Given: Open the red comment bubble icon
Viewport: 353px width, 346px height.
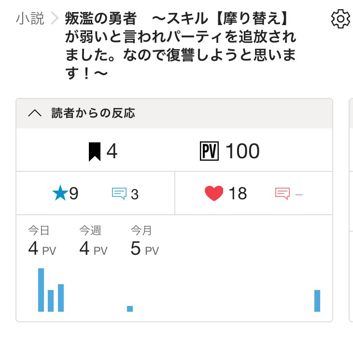Looking at the screenshot, I should pyautogui.click(x=282, y=194).
